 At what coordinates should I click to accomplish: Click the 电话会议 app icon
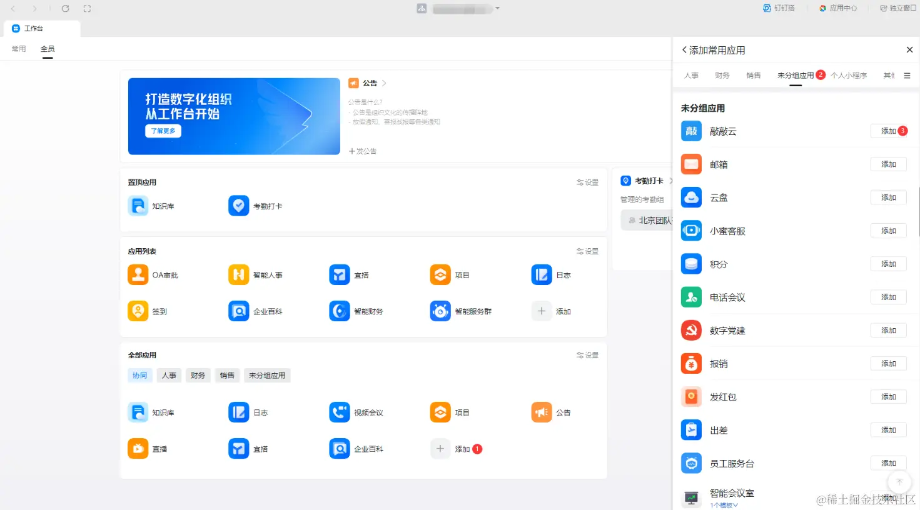[691, 297]
